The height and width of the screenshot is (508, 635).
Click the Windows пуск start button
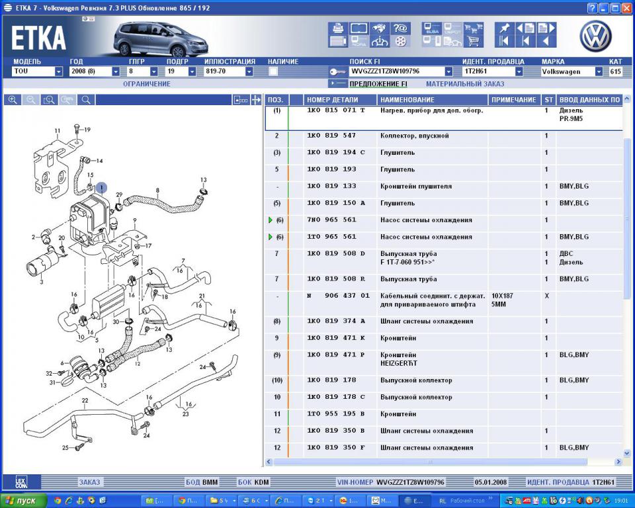tap(23, 501)
